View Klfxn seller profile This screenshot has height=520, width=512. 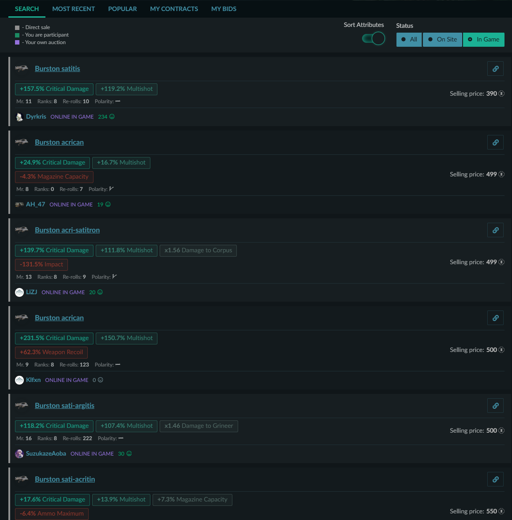pyautogui.click(x=34, y=380)
